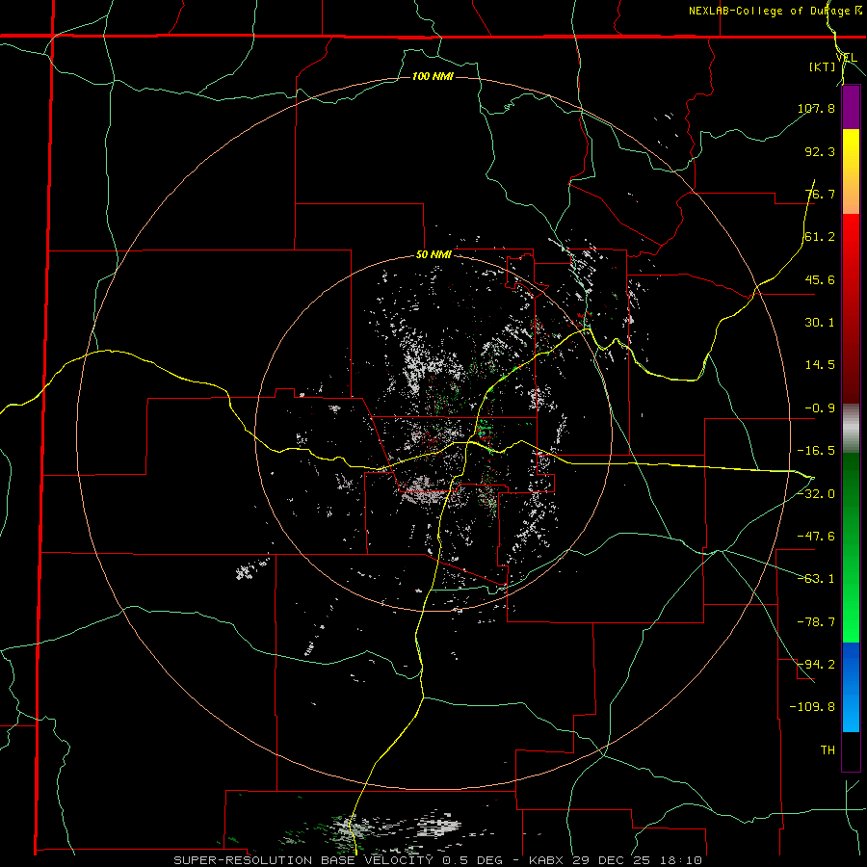Click the gray segment of color bar
Screen dimensions: 867x867
coord(851,429)
